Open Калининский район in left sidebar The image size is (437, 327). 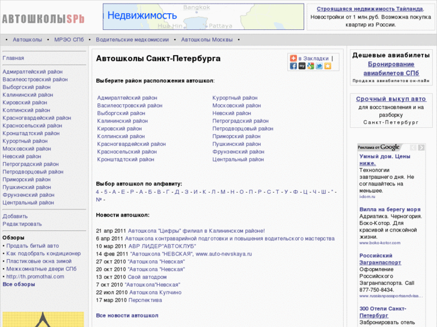pyautogui.click(x=28, y=95)
